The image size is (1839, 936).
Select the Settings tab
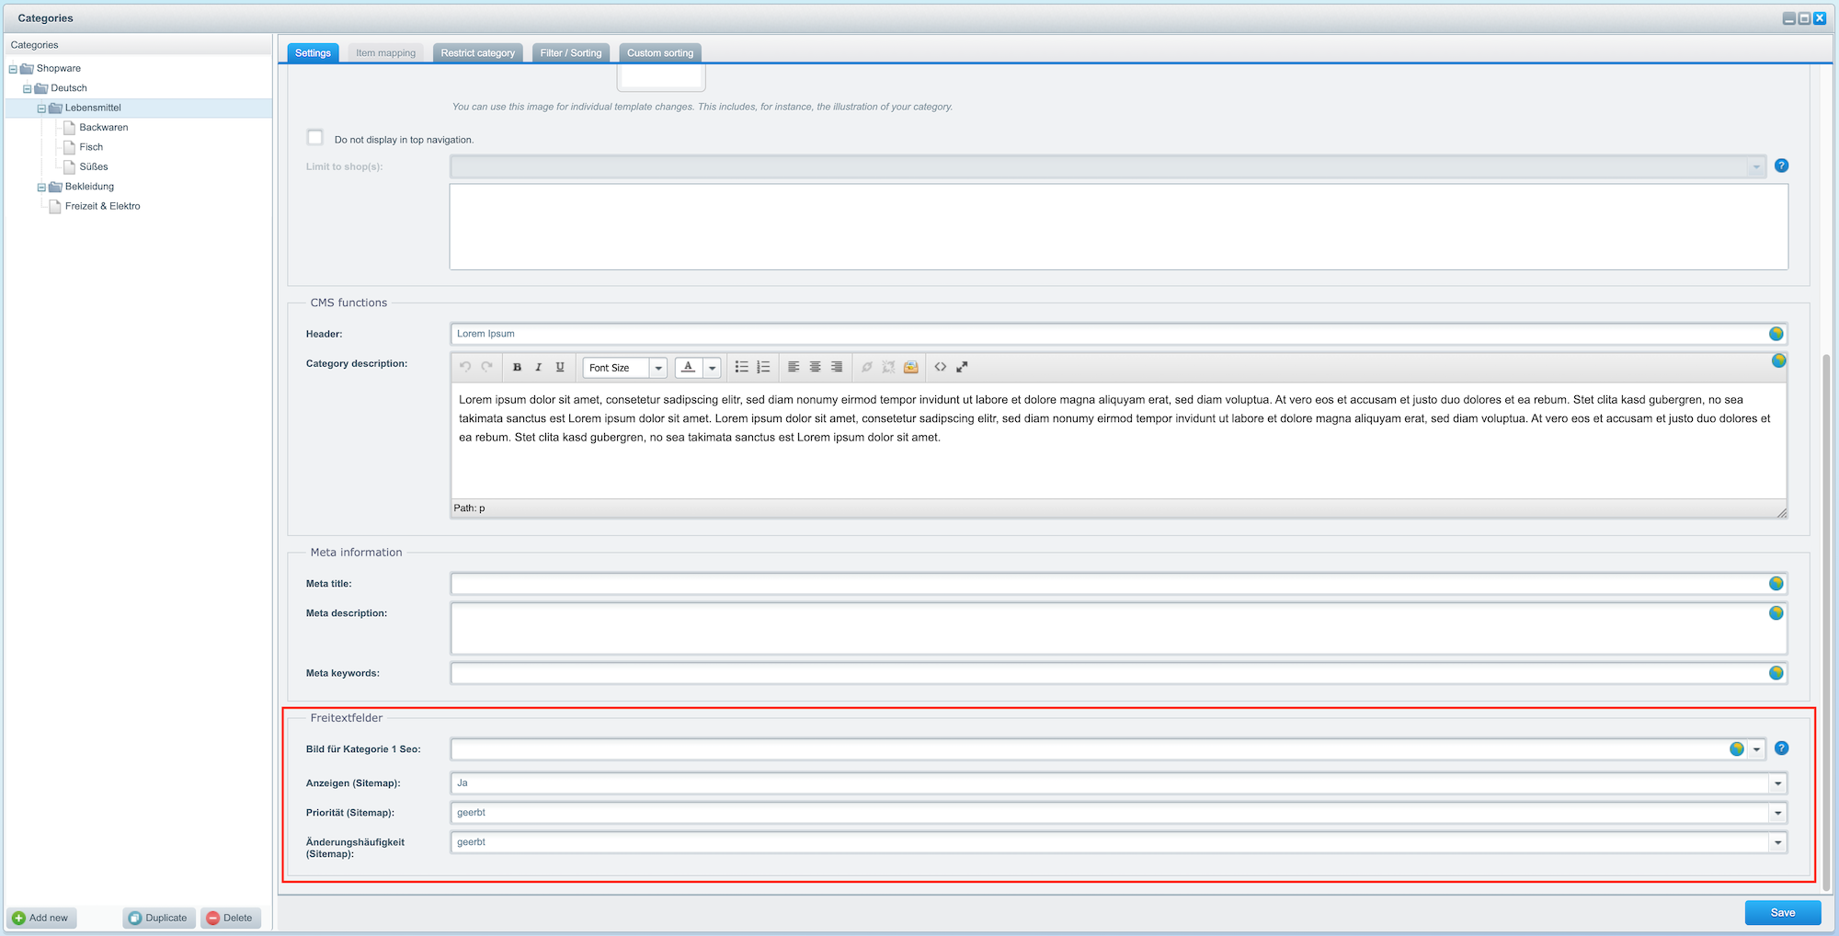click(x=313, y=53)
